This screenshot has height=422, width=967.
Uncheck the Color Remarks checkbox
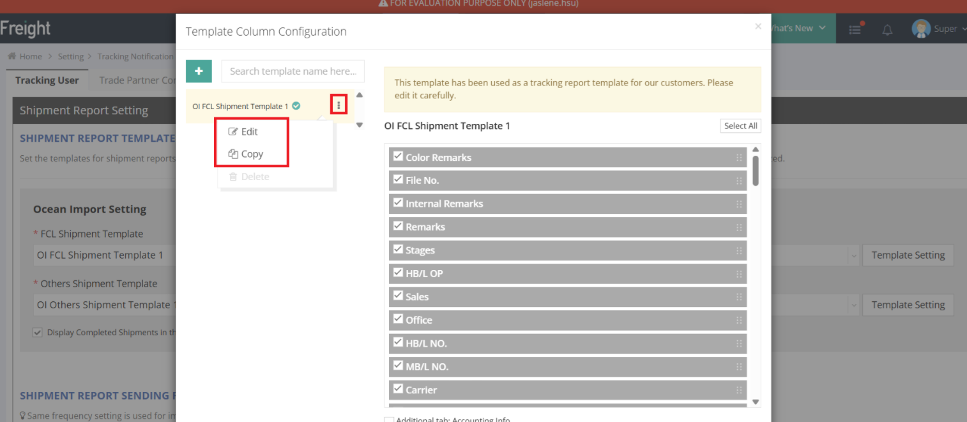[x=398, y=156]
